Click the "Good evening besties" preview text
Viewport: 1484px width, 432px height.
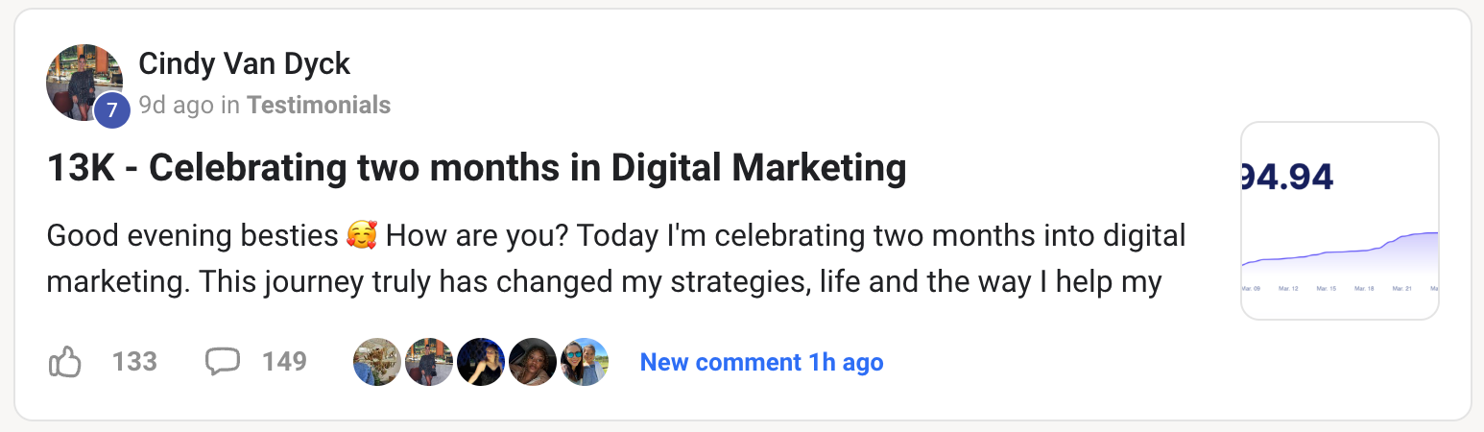point(191,236)
